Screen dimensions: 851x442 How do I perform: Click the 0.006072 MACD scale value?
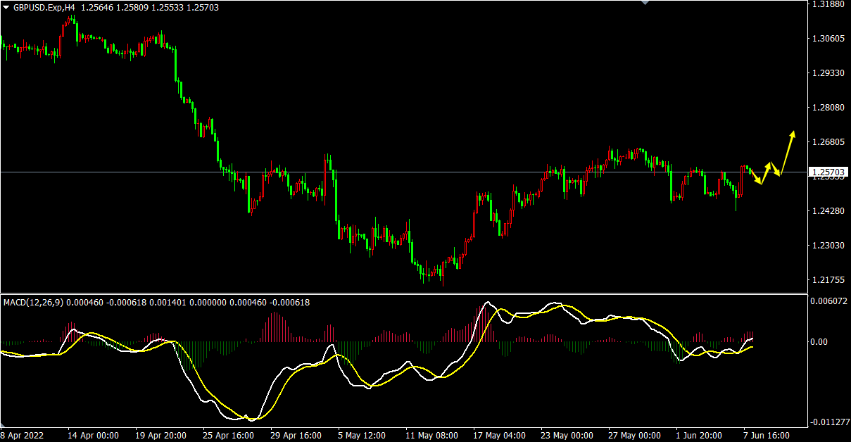tap(831, 301)
